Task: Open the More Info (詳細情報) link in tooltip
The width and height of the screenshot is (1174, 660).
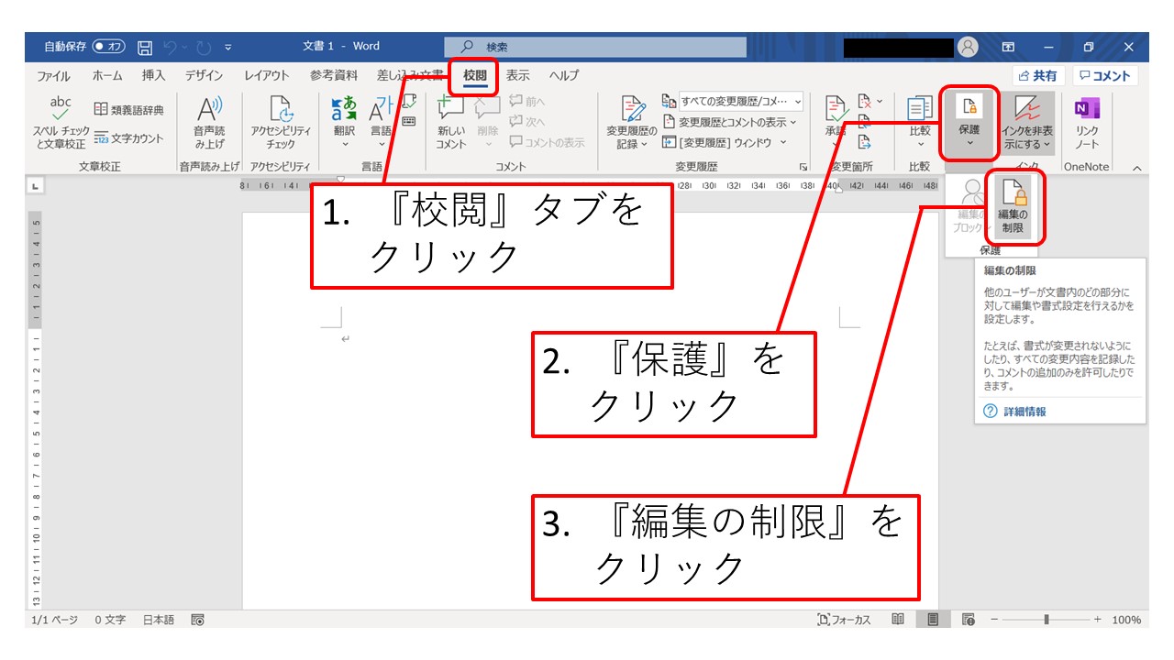Action: click(x=1024, y=412)
